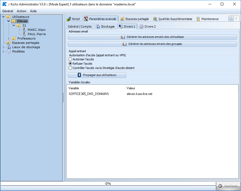Switch to the Maintenance tab

[207, 19]
